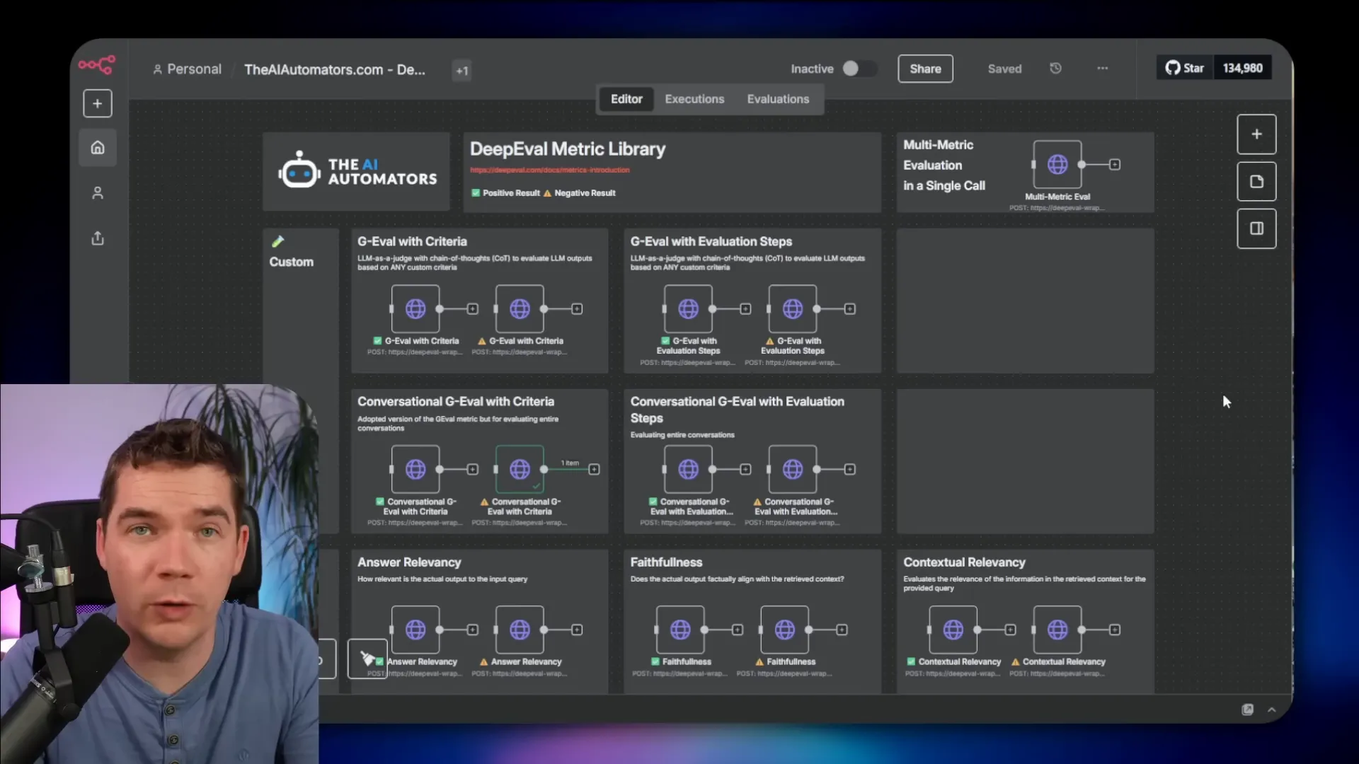Click the GitHub Star button

(1185, 68)
